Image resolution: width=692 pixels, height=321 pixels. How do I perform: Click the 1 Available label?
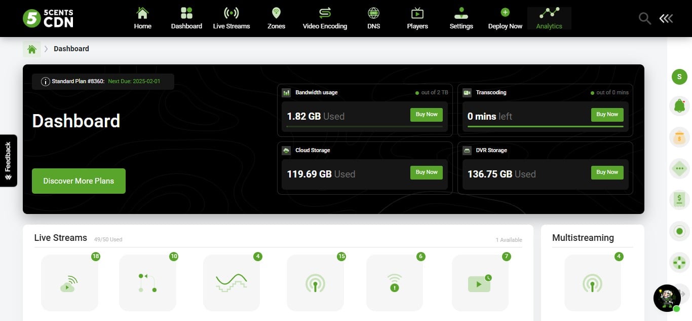pos(509,240)
